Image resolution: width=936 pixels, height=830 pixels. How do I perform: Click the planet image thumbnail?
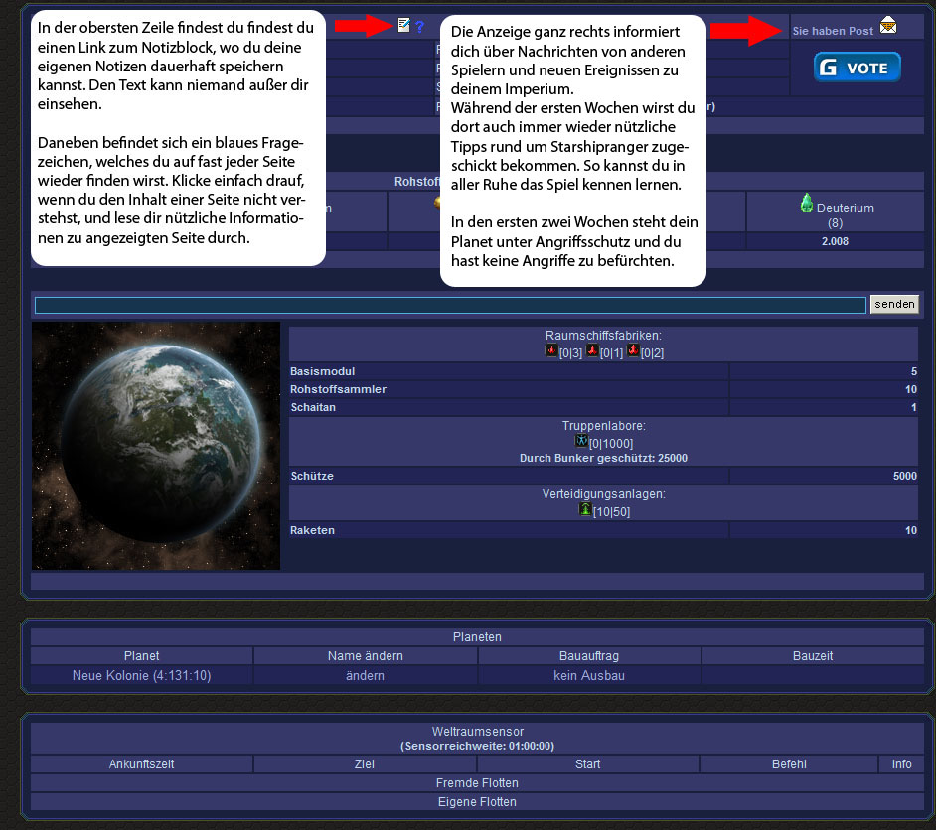point(156,445)
